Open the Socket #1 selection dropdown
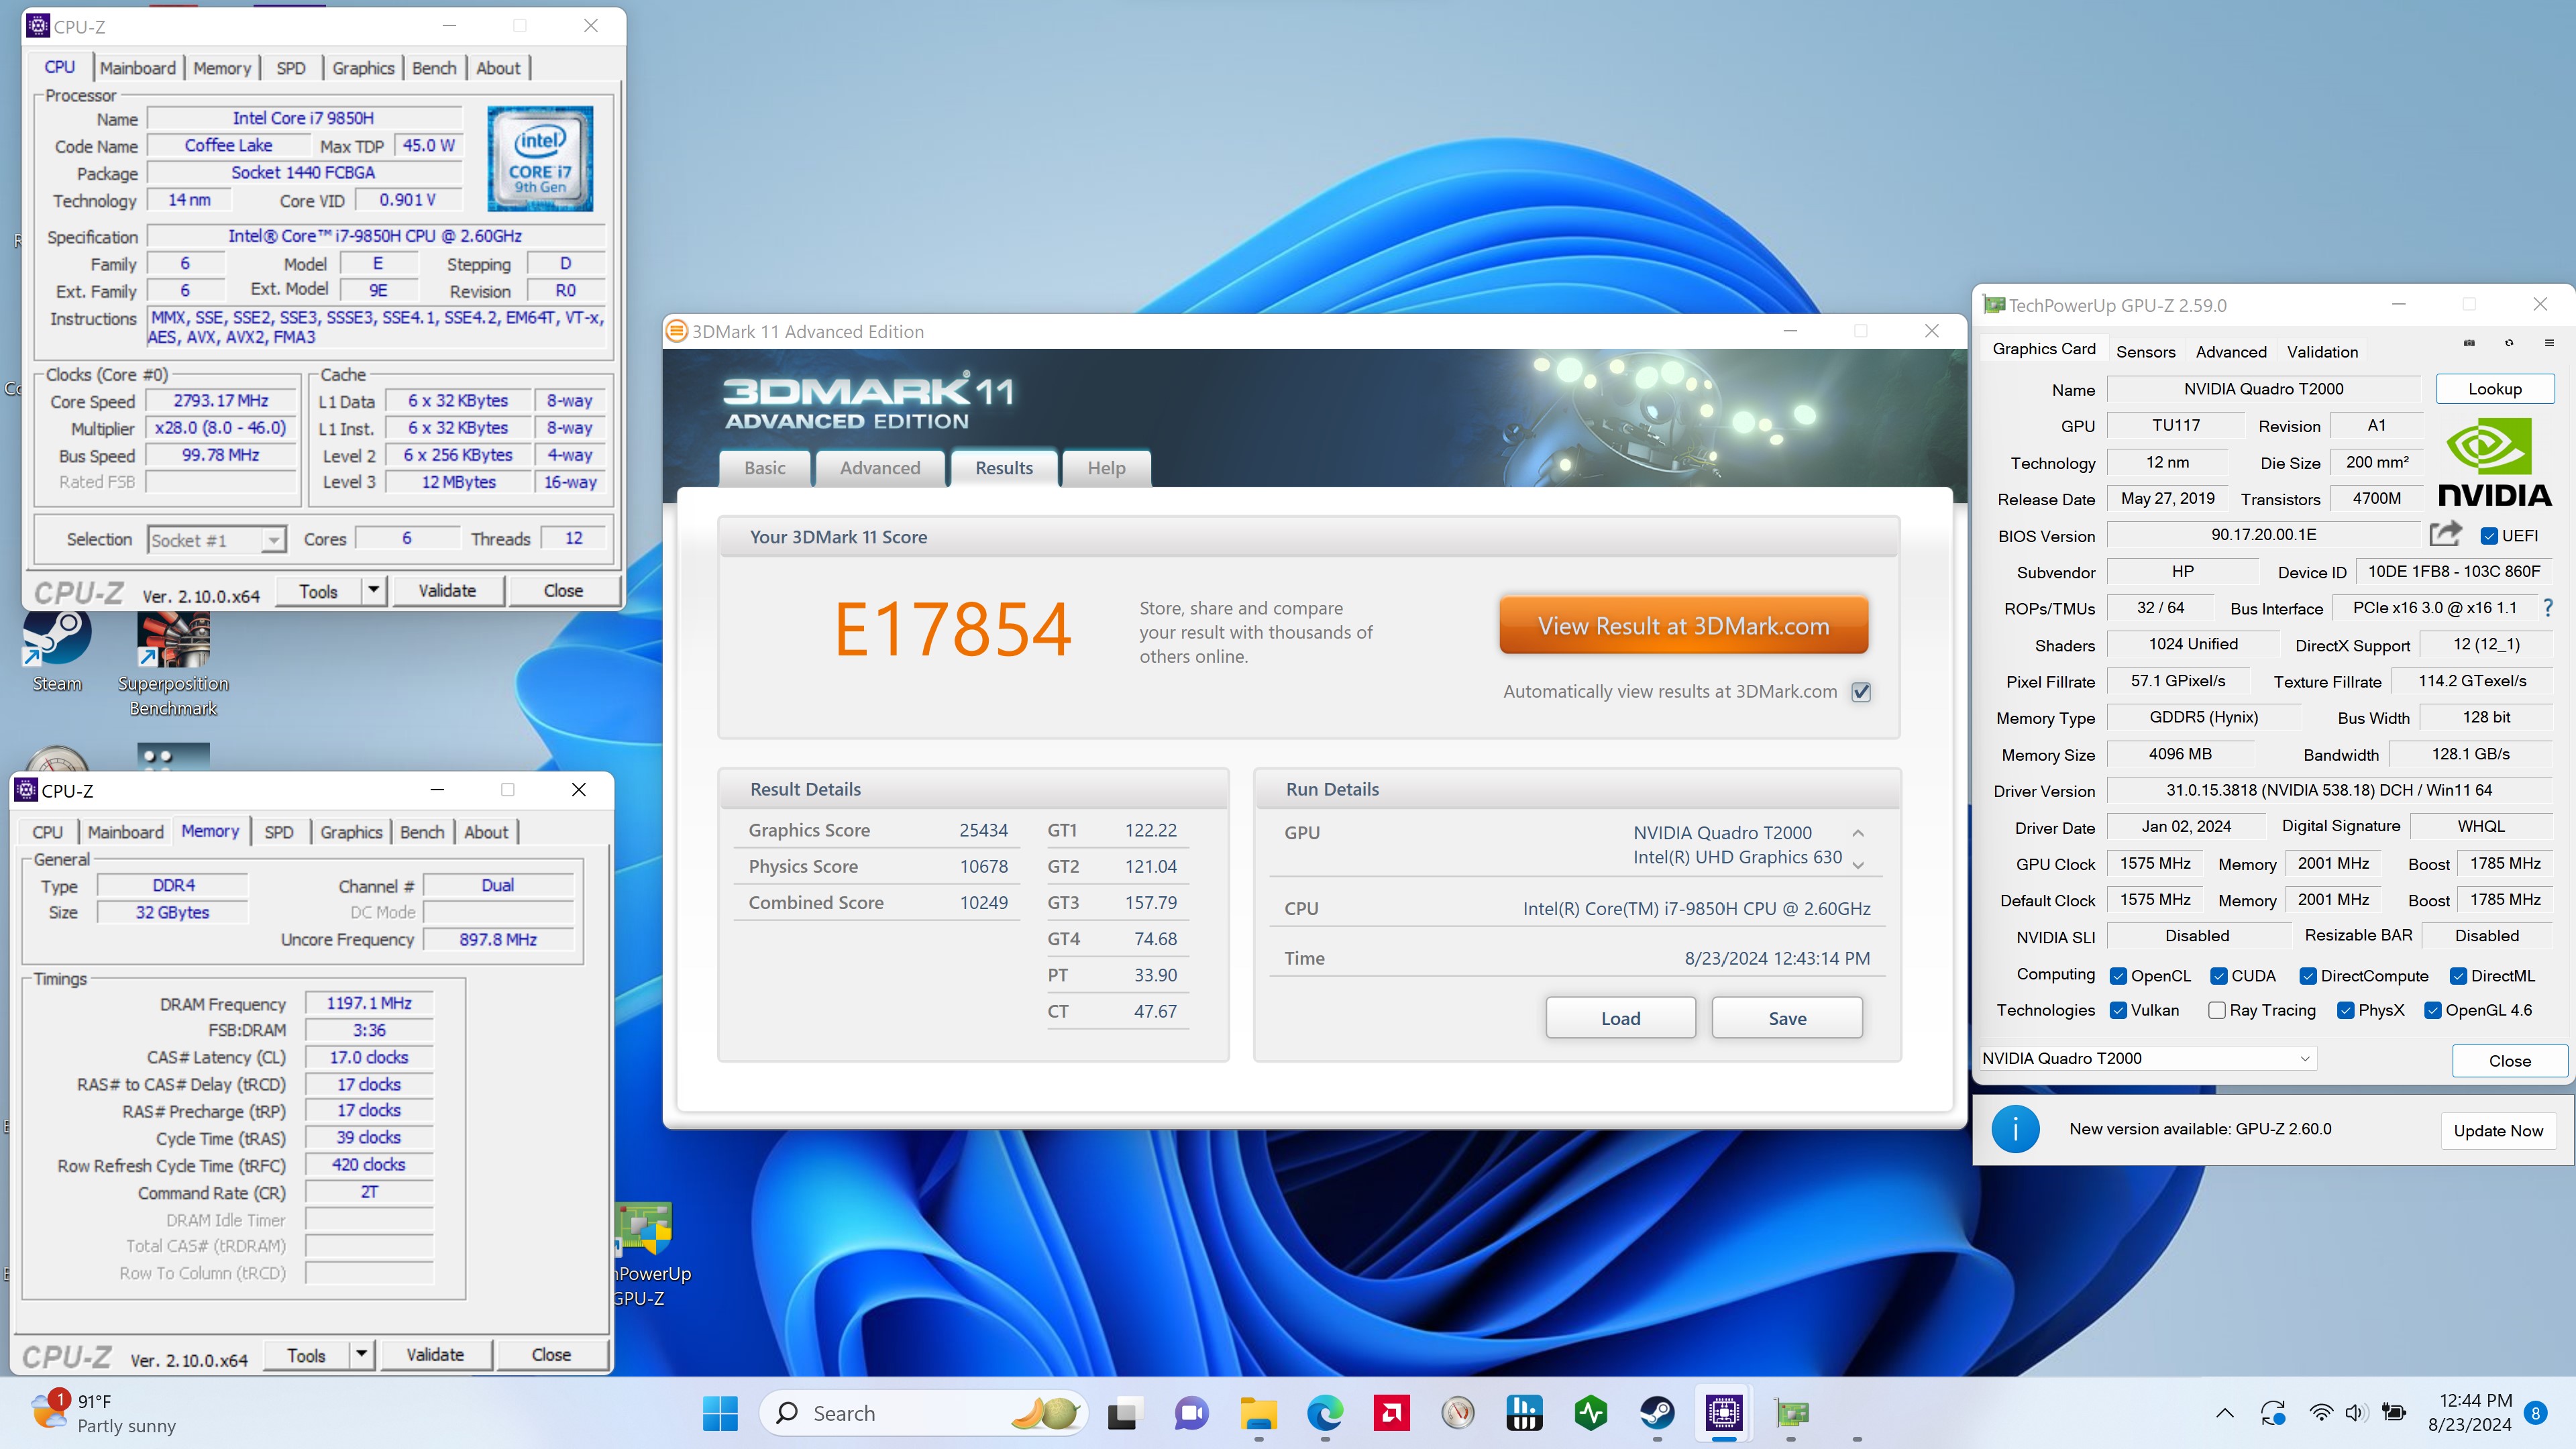This screenshot has width=2576, height=1449. (217, 540)
